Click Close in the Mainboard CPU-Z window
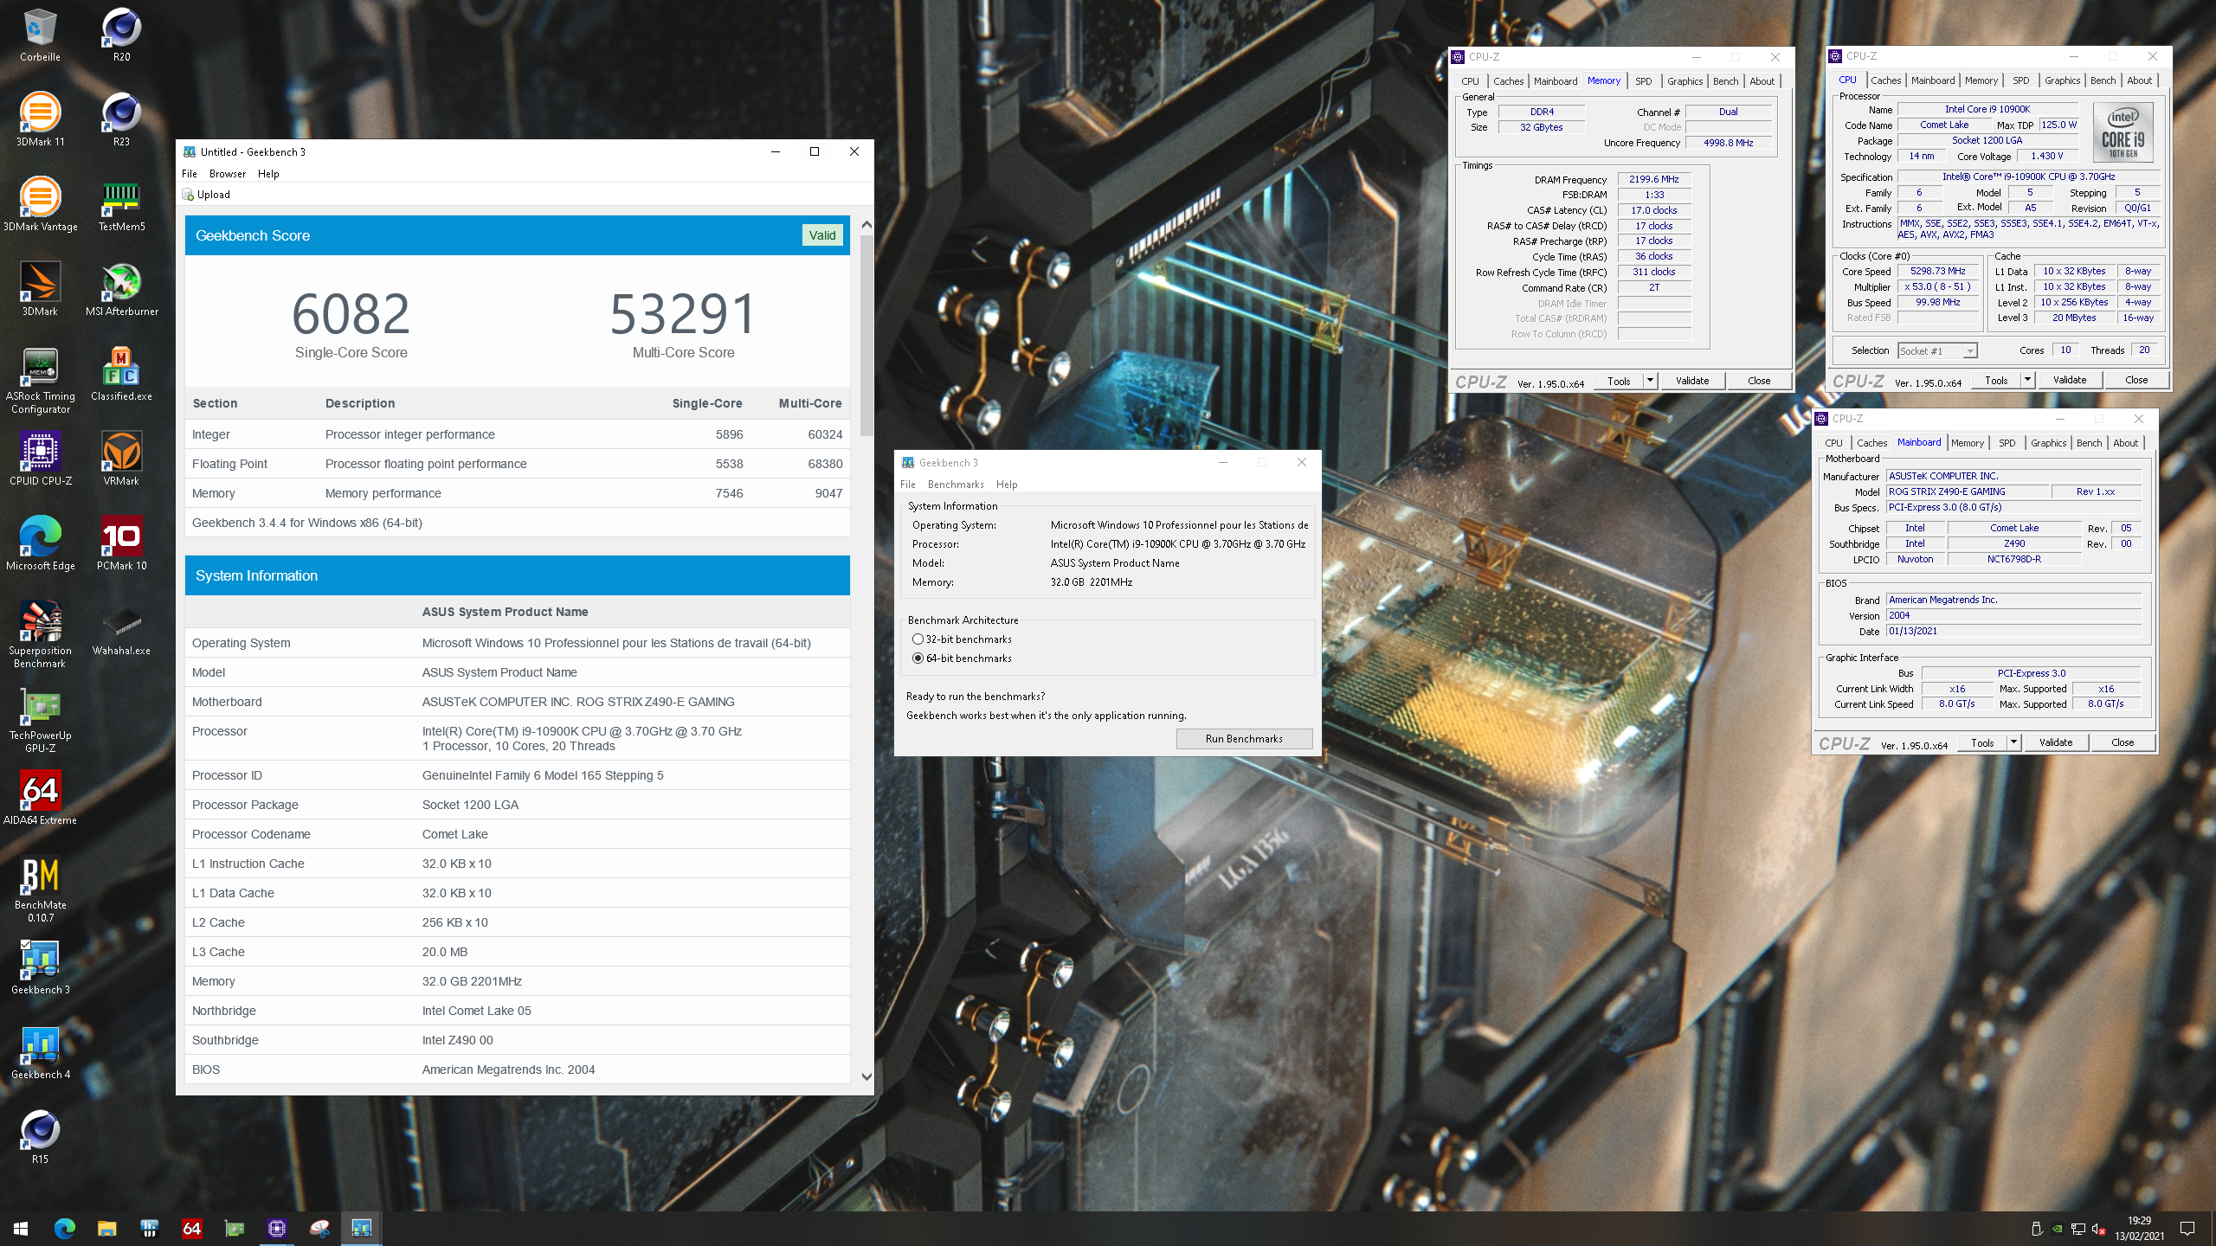The image size is (2216, 1246). tap(2123, 742)
